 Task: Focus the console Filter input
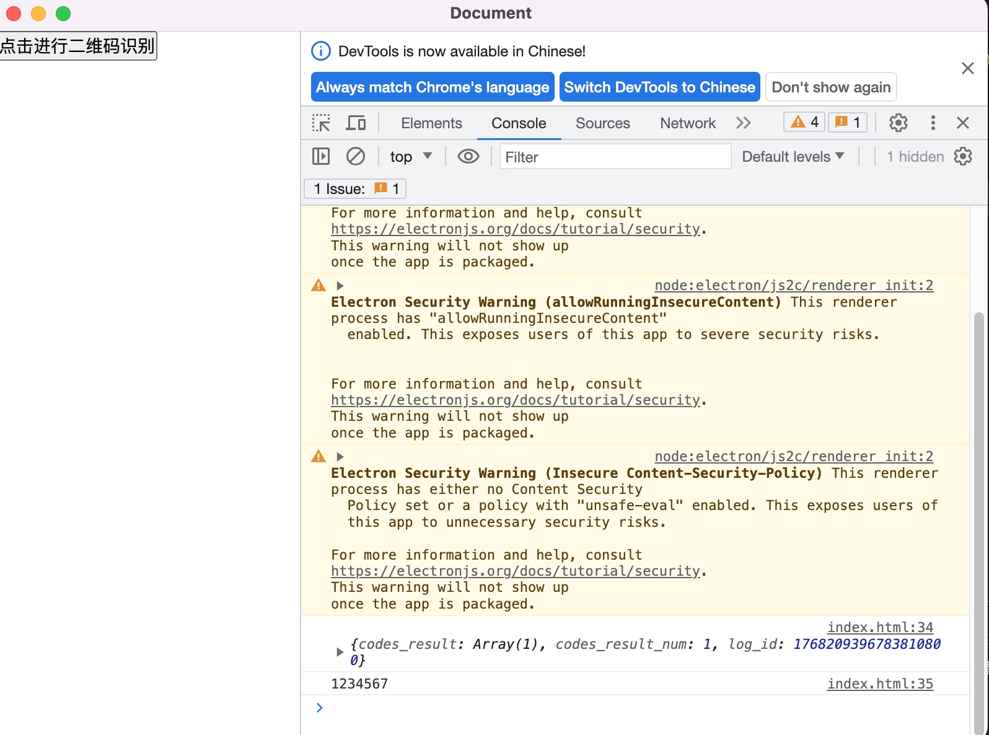(615, 156)
